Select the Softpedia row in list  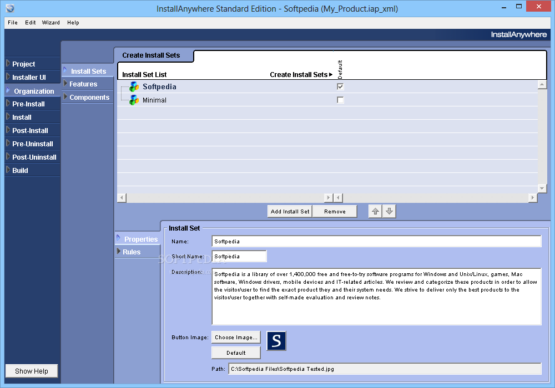point(327,86)
